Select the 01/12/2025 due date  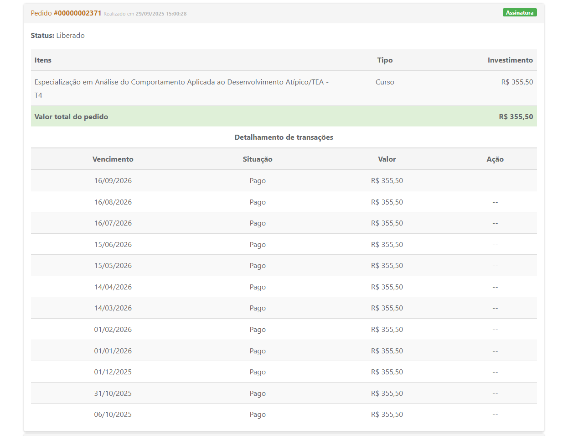point(113,372)
